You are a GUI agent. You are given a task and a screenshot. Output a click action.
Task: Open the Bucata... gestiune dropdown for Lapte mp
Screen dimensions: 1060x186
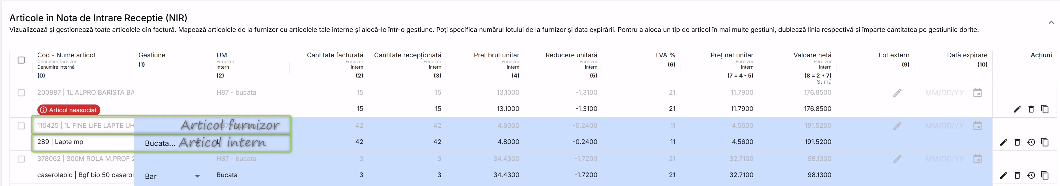(160, 143)
